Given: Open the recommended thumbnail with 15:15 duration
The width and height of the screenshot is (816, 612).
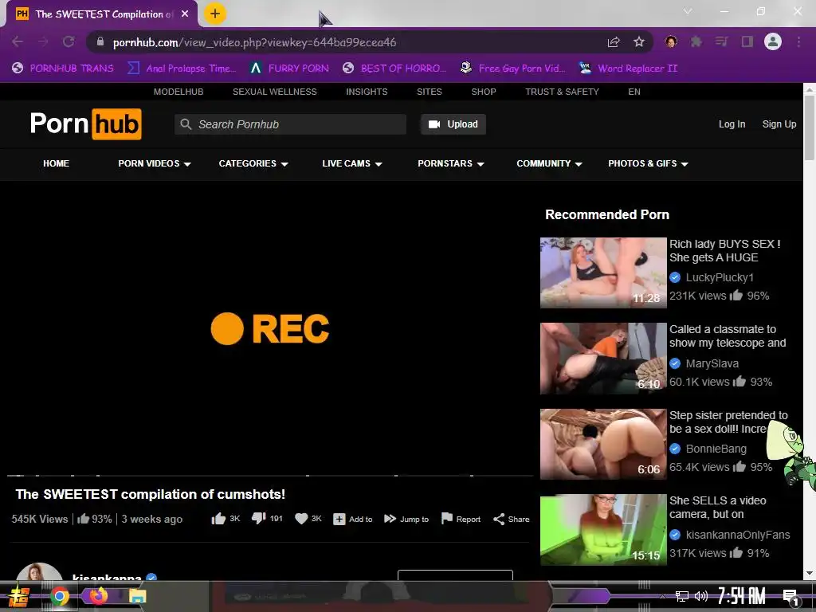Looking at the screenshot, I should [x=603, y=530].
